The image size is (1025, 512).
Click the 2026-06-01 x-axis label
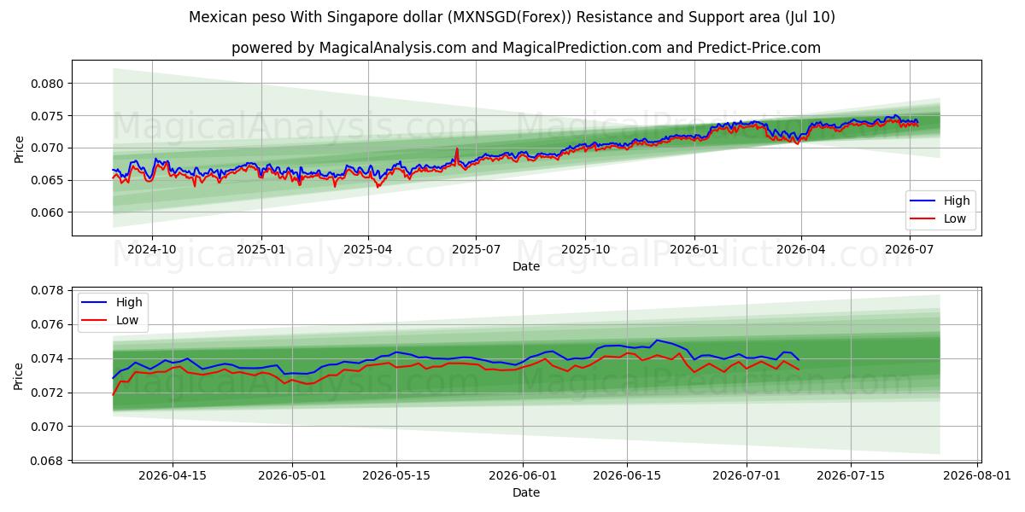pyautogui.click(x=523, y=475)
